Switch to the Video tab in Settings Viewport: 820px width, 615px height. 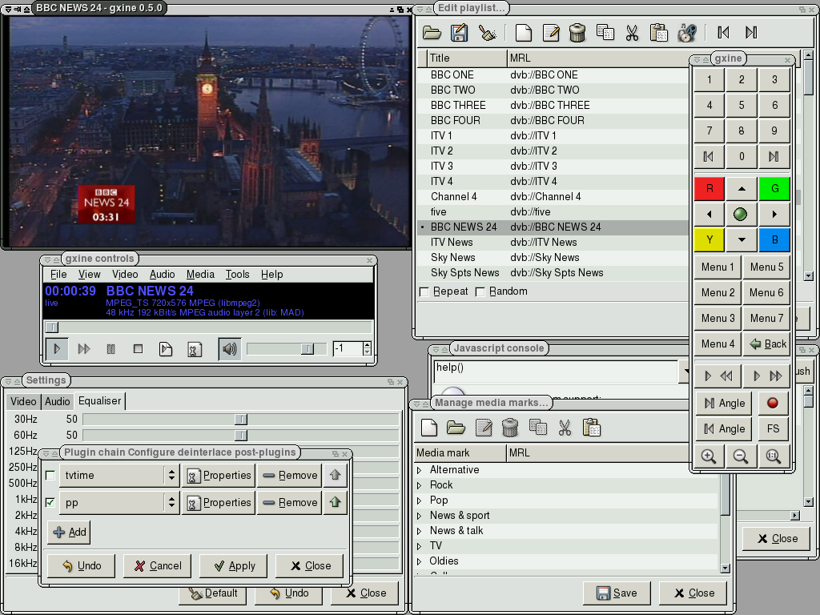coord(23,401)
